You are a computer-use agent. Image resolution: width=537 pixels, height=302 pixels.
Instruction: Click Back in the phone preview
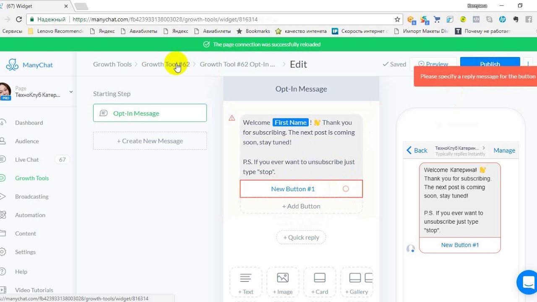click(x=417, y=151)
